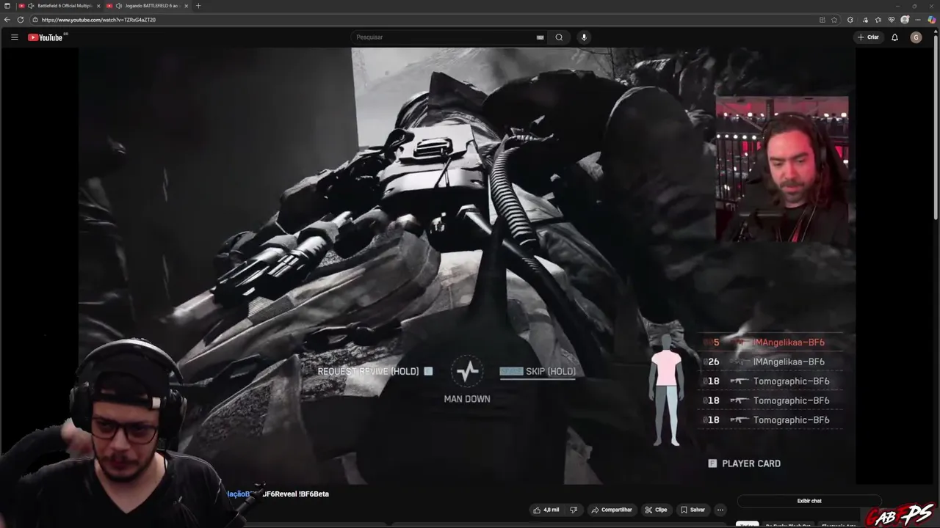Viewport: 940px width, 528px height.
Task: Click the Compartilhar share button
Action: click(612, 510)
